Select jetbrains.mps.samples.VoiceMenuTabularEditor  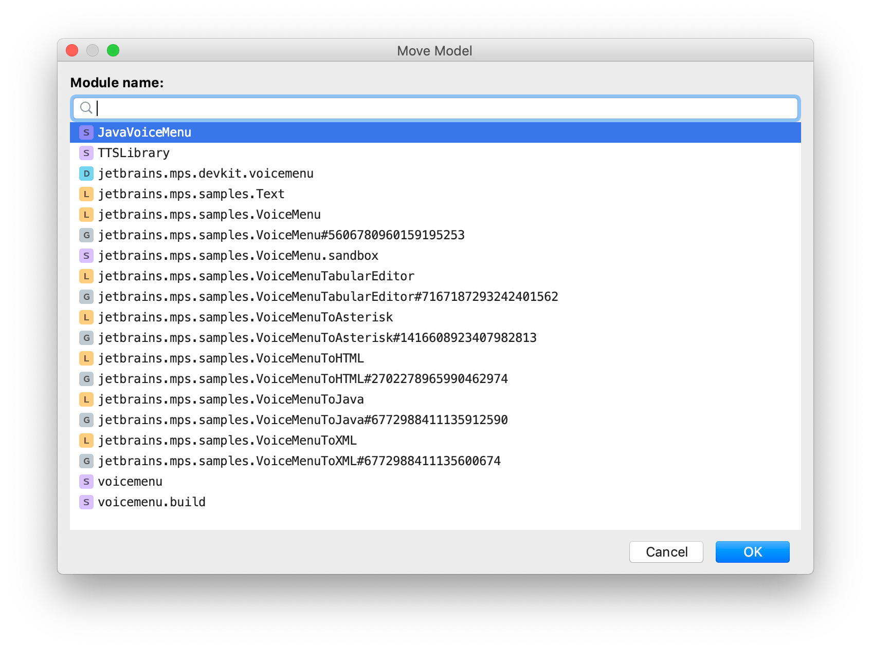tap(256, 276)
